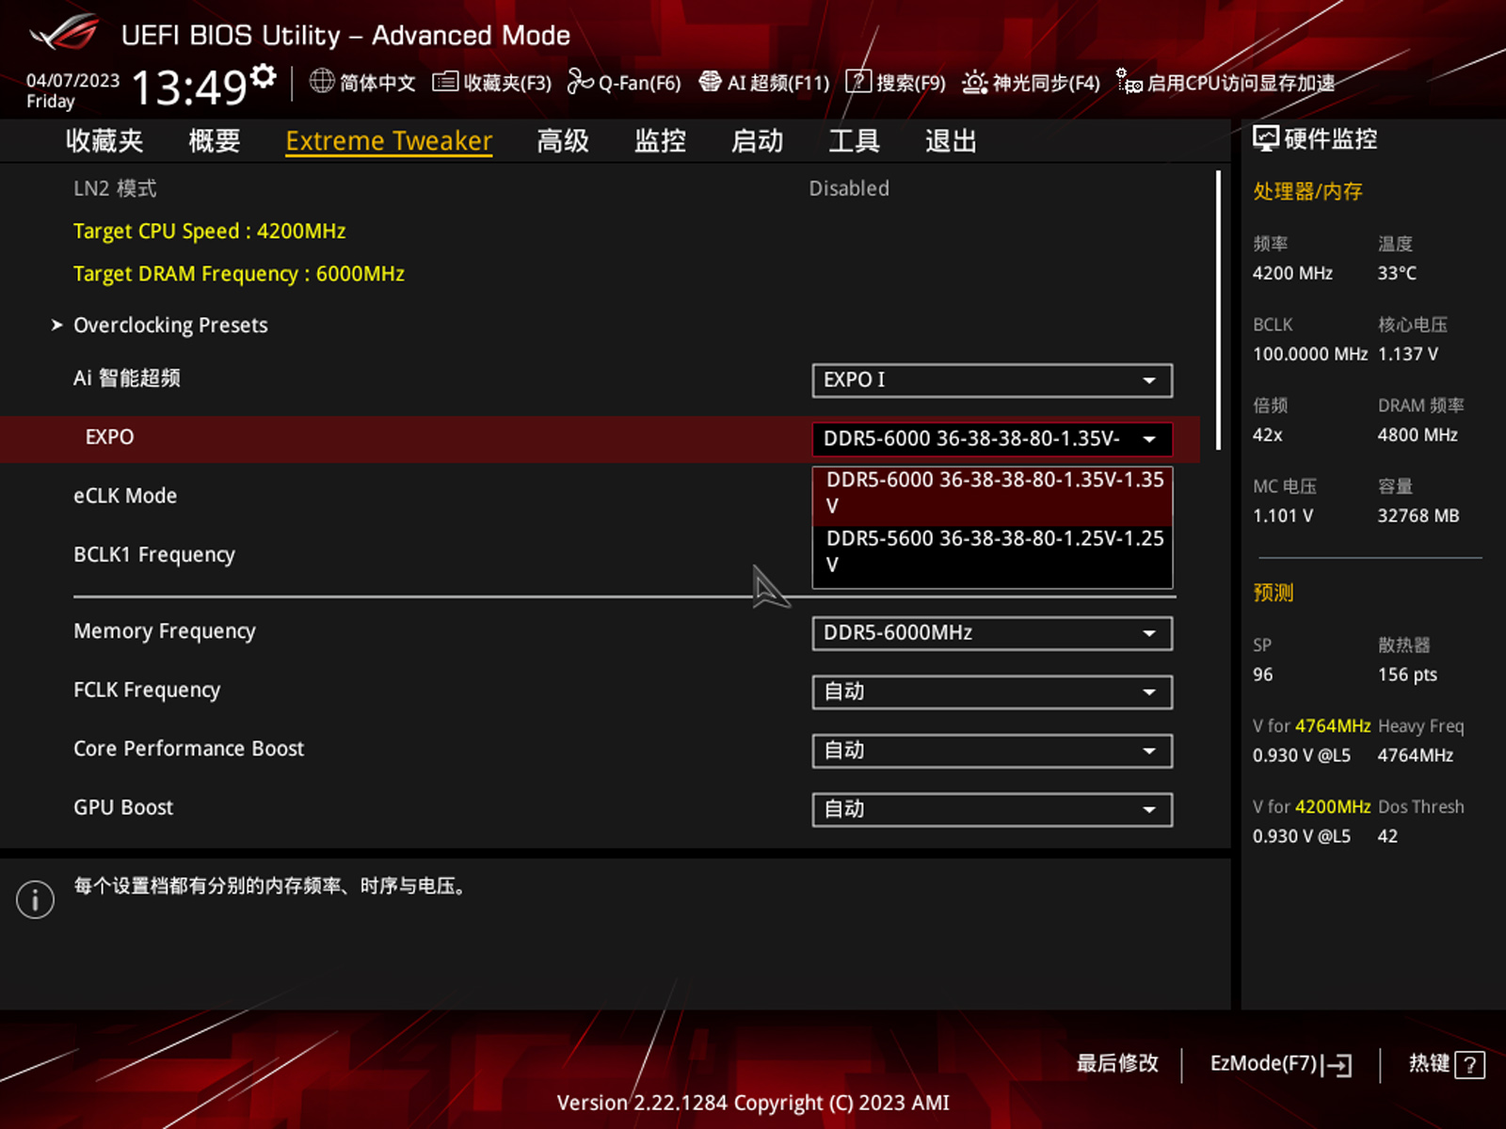The width and height of the screenshot is (1506, 1129).
Task: Click the Memory Frequency label
Action: pyautogui.click(x=165, y=631)
